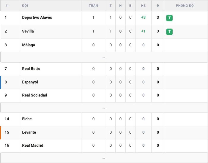Click the Đ points column header
Screen dimensions: 208x163
pos(158,6)
